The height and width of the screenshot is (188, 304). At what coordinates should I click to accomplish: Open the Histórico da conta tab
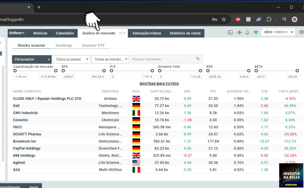click(185, 33)
